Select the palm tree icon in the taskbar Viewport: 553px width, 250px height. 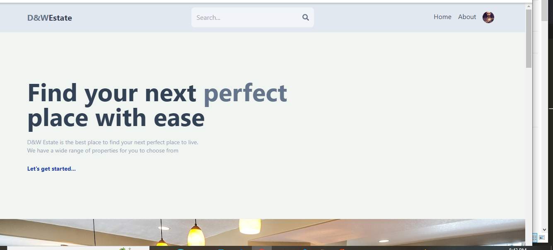click(123, 248)
